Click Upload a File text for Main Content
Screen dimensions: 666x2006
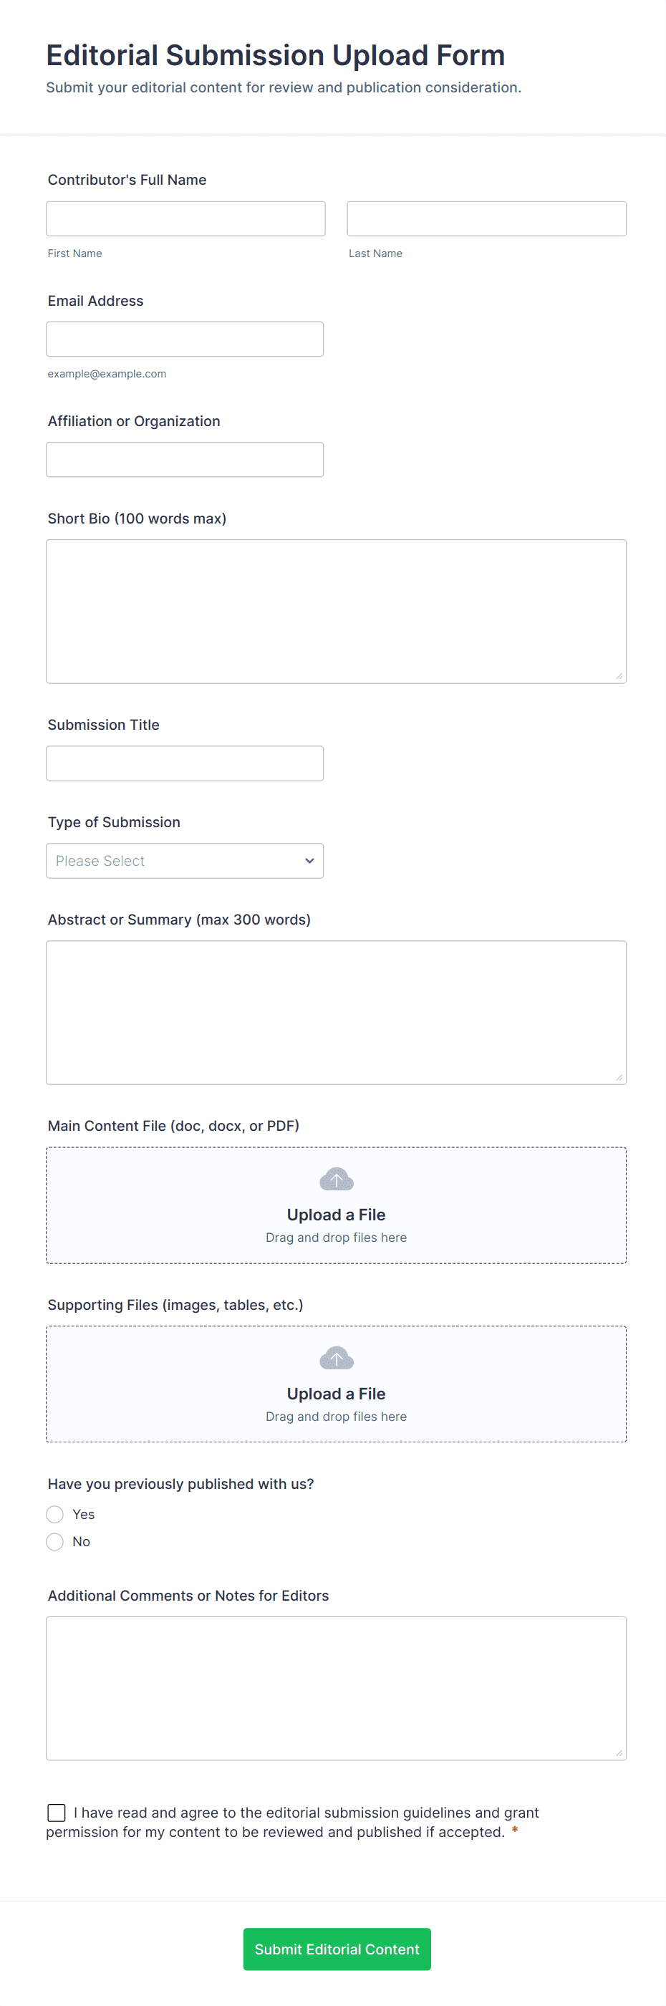[x=337, y=1215]
